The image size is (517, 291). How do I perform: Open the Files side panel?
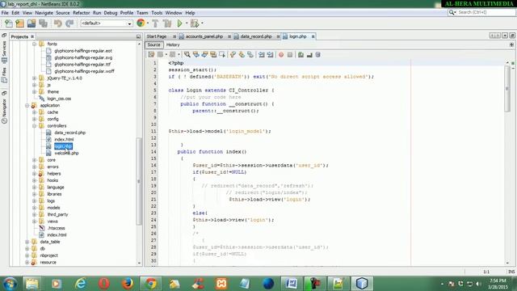(4, 74)
